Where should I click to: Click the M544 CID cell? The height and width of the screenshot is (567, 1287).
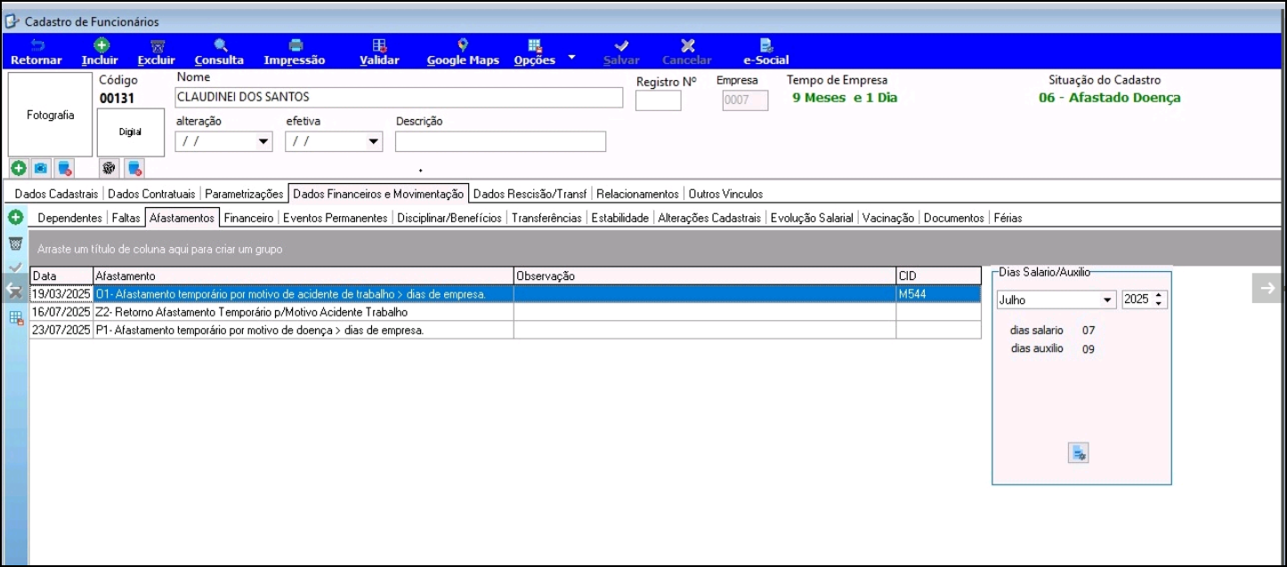[x=938, y=294]
